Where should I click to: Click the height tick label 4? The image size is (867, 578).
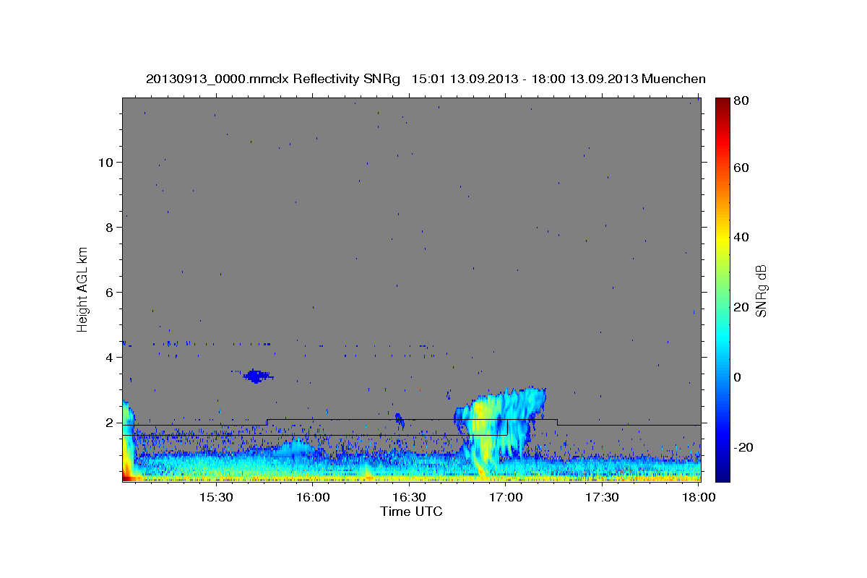(108, 357)
